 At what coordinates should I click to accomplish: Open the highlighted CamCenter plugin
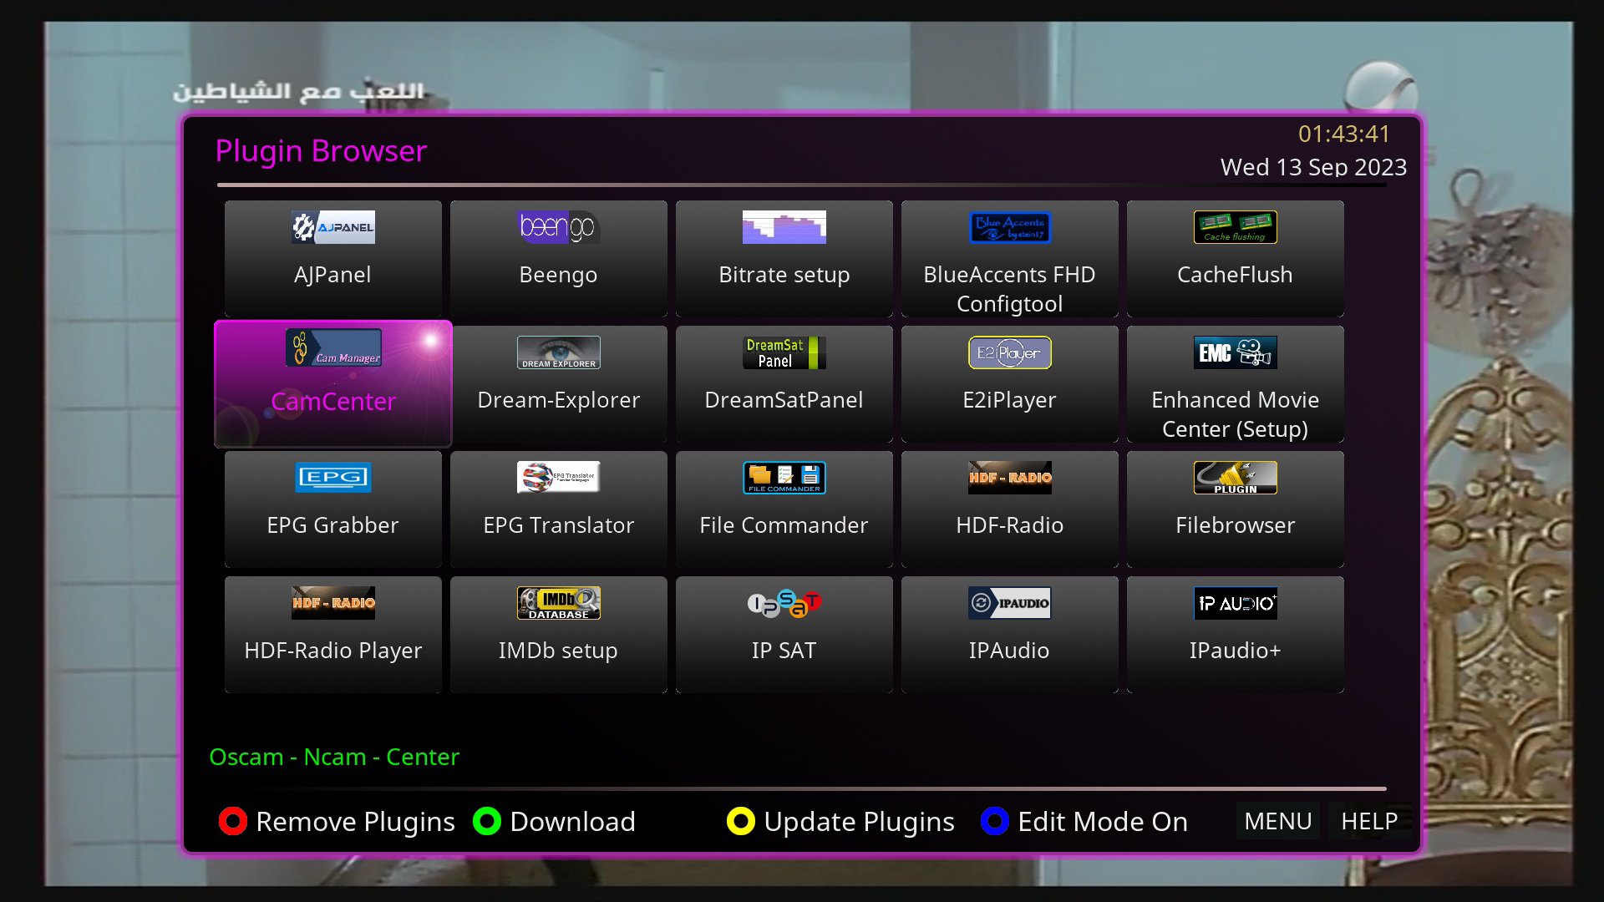click(332, 384)
